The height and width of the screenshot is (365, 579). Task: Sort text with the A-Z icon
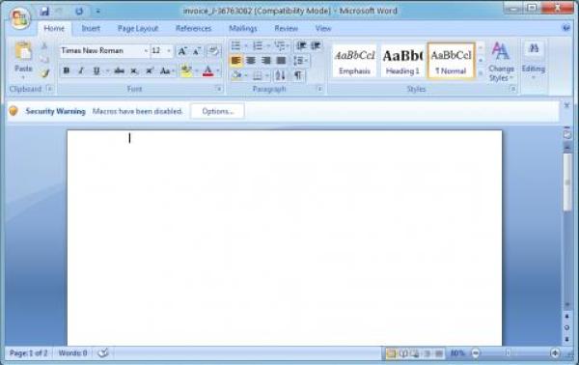pyautogui.click(x=280, y=75)
